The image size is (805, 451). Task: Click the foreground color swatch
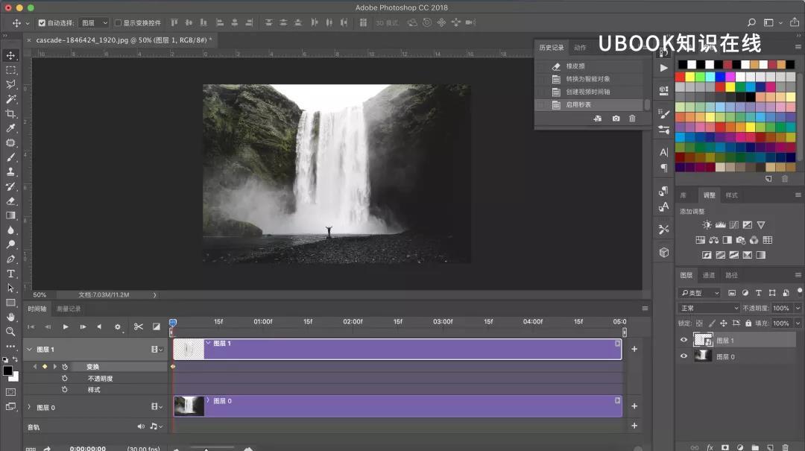[7, 371]
